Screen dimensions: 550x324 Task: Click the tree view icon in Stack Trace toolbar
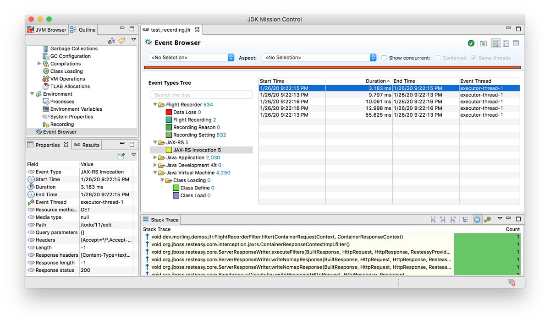pos(466,220)
